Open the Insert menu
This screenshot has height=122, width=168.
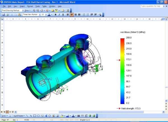tap(22, 6)
